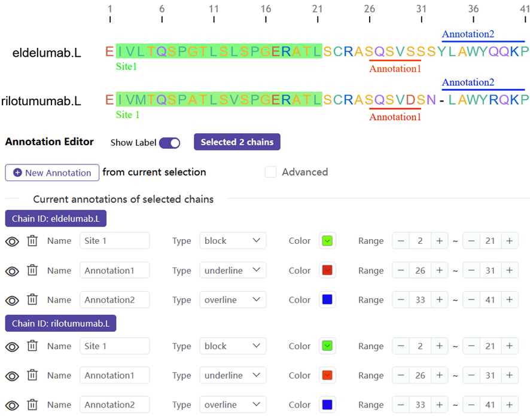Open Type dropdown for eldelumab.L Site 1

233,241
